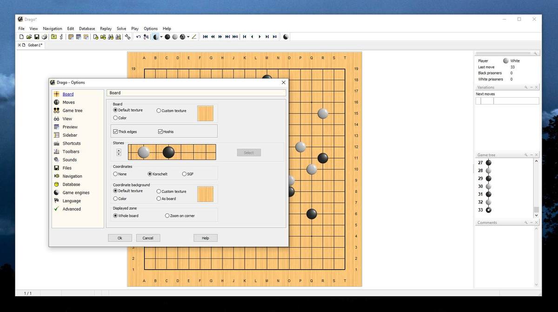Select the white stone toolbar tool
The width and height of the screenshot is (558, 312).
[x=174, y=37]
